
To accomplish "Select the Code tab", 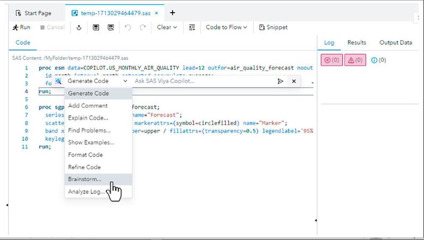I will point(23,43).
